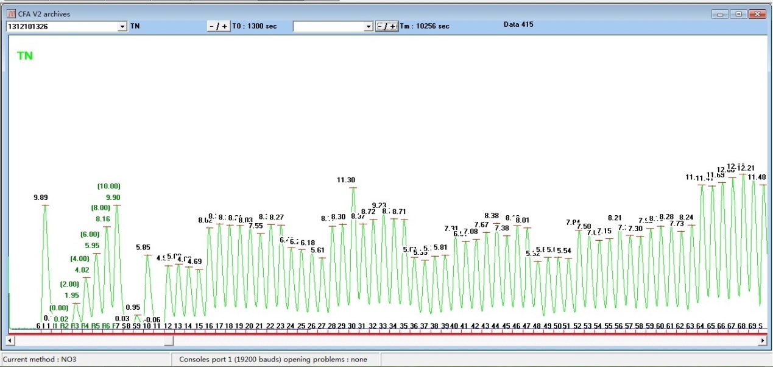The width and height of the screenshot is (773, 367).
Task: Click the - / + button beside Tm
Action: pos(387,26)
